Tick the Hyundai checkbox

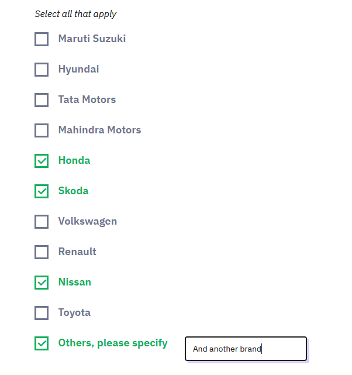(x=42, y=70)
